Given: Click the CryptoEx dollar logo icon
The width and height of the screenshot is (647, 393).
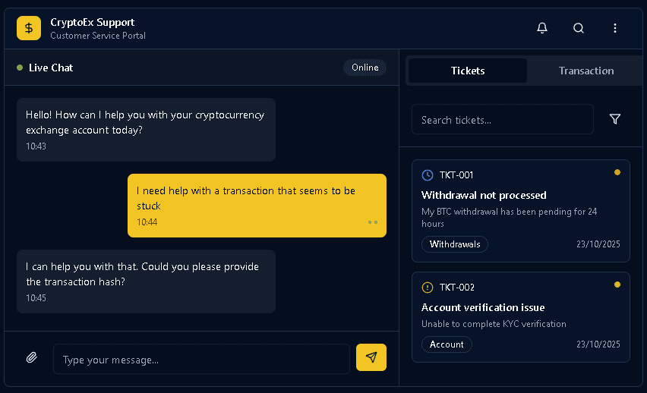Looking at the screenshot, I should pyautogui.click(x=29, y=28).
